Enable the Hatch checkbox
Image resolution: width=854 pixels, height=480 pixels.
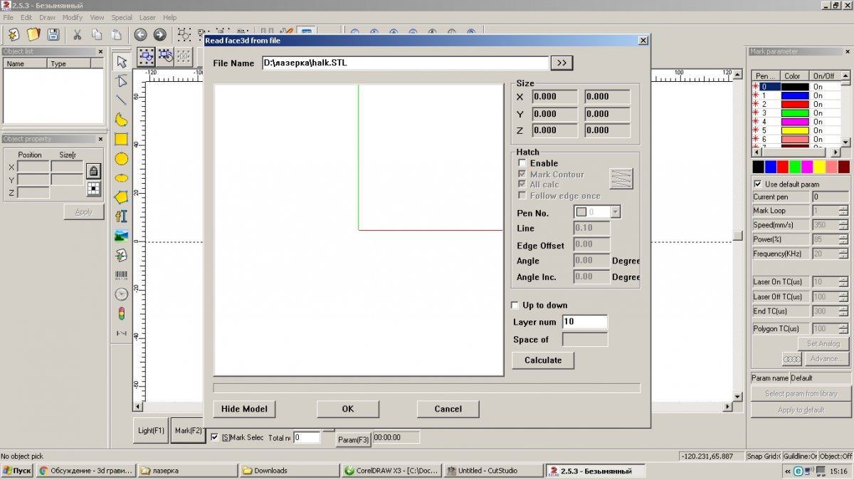click(x=522, y=163)
